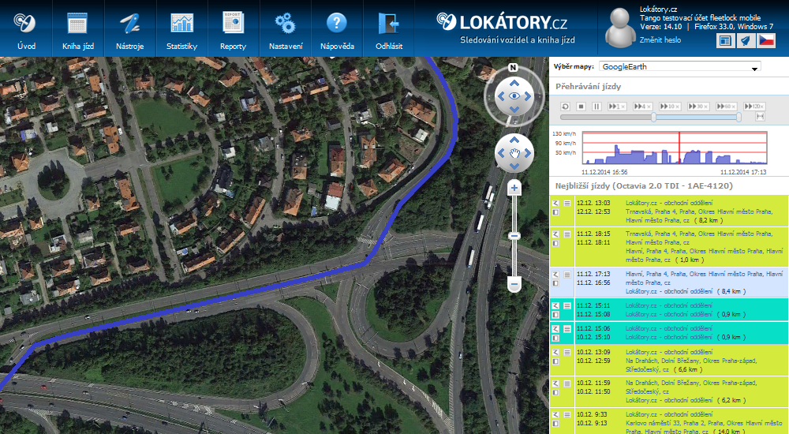Click the speed graph at the red marker

679,148
